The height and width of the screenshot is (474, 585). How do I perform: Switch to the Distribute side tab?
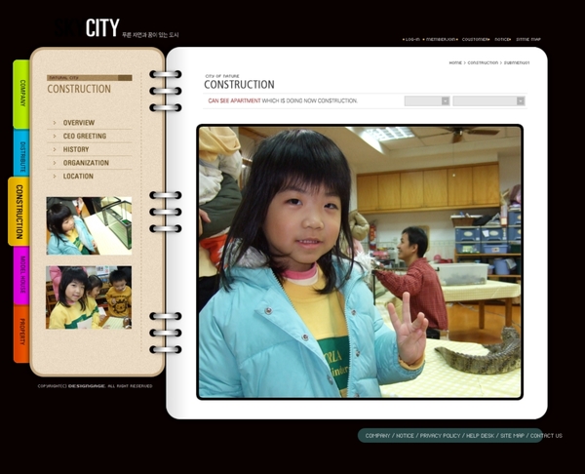coord(21,153)
